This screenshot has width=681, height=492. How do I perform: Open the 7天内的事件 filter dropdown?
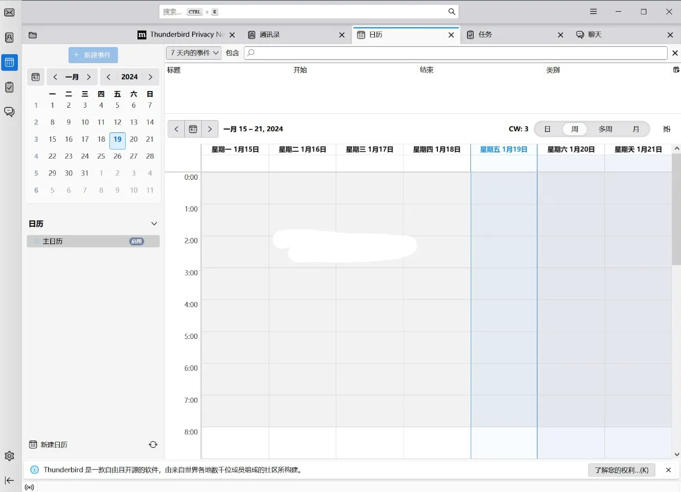[193, 52]
